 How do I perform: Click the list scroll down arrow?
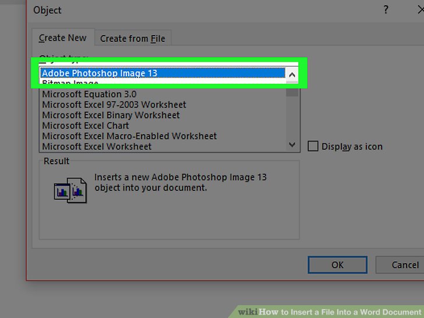tap(292, 144)
